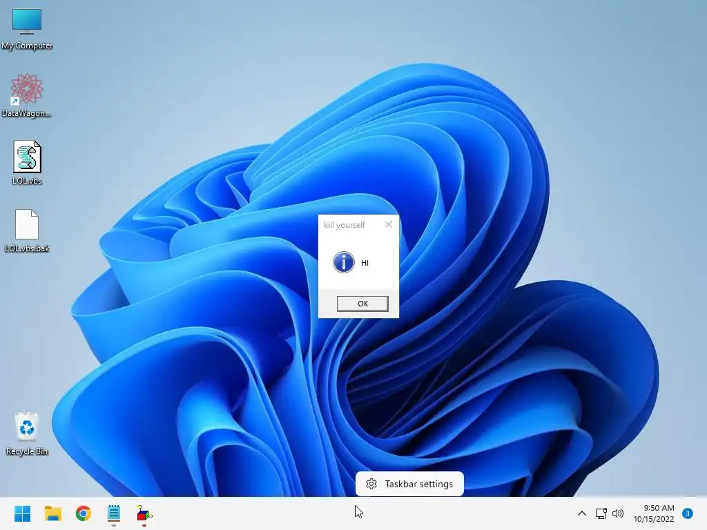This screenshot has width=707, height=530.
Task: Click the colorful cube taskbar app icon
Action: coord(144,513)
